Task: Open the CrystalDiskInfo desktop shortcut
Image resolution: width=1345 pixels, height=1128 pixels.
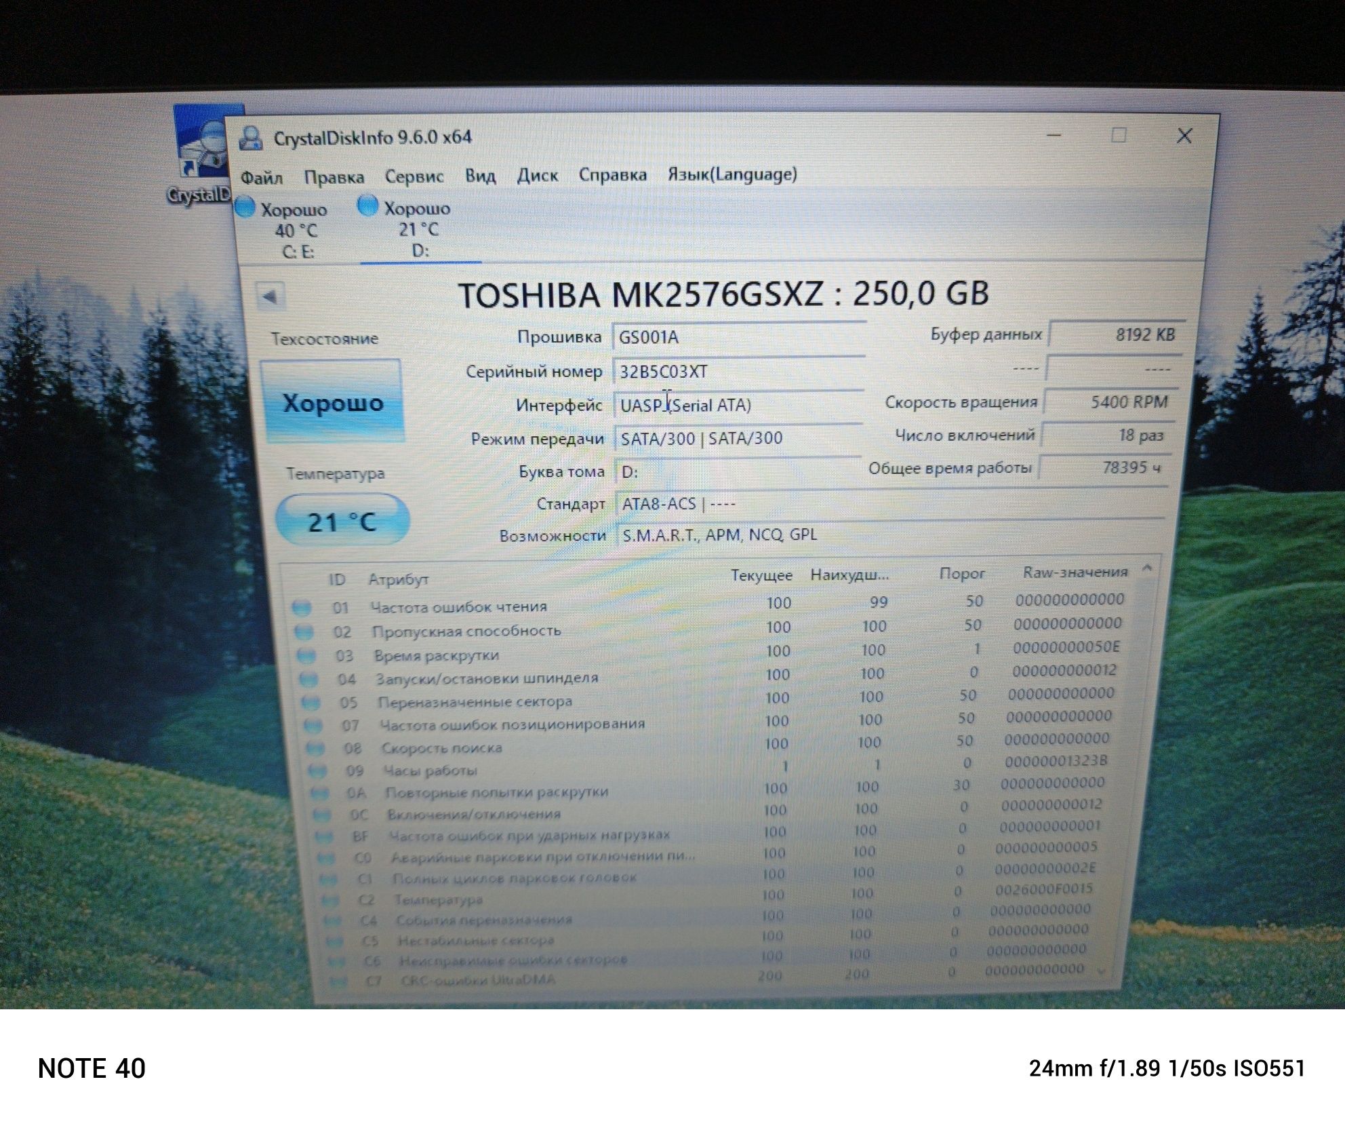Action: [203, 156]
